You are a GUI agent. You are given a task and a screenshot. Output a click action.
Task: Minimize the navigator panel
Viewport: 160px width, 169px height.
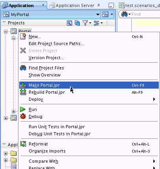(x=111, y=5)
